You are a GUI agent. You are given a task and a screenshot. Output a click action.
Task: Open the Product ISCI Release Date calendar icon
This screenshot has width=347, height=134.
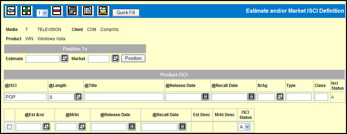pos(205,97)
